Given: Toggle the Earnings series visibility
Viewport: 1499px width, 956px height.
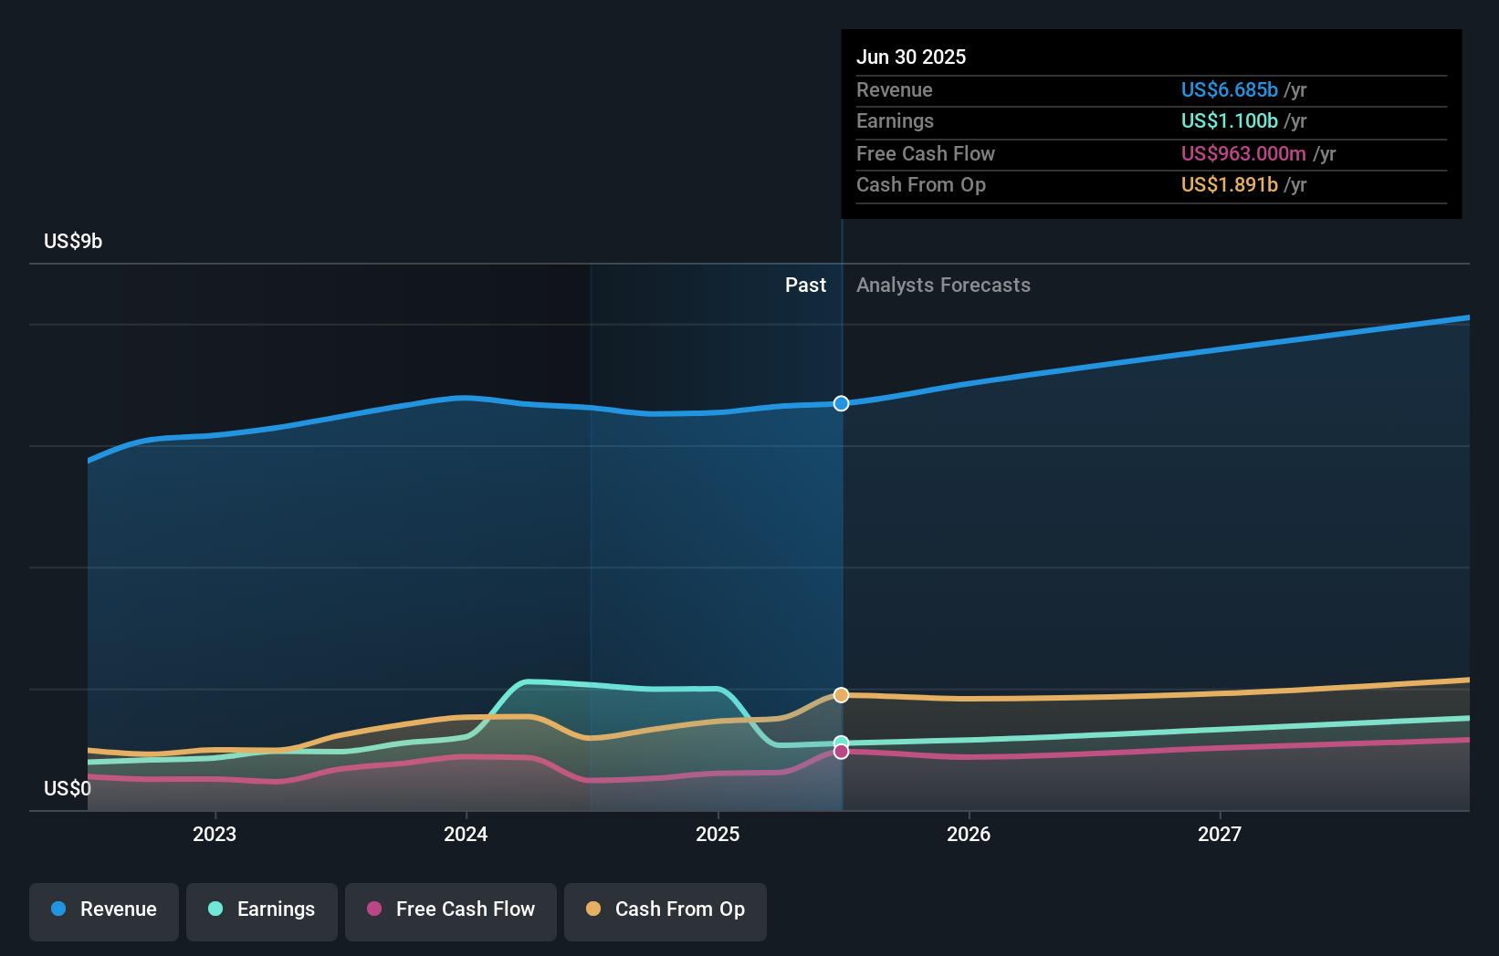Looking at the screenshot, I should (262, 911).
